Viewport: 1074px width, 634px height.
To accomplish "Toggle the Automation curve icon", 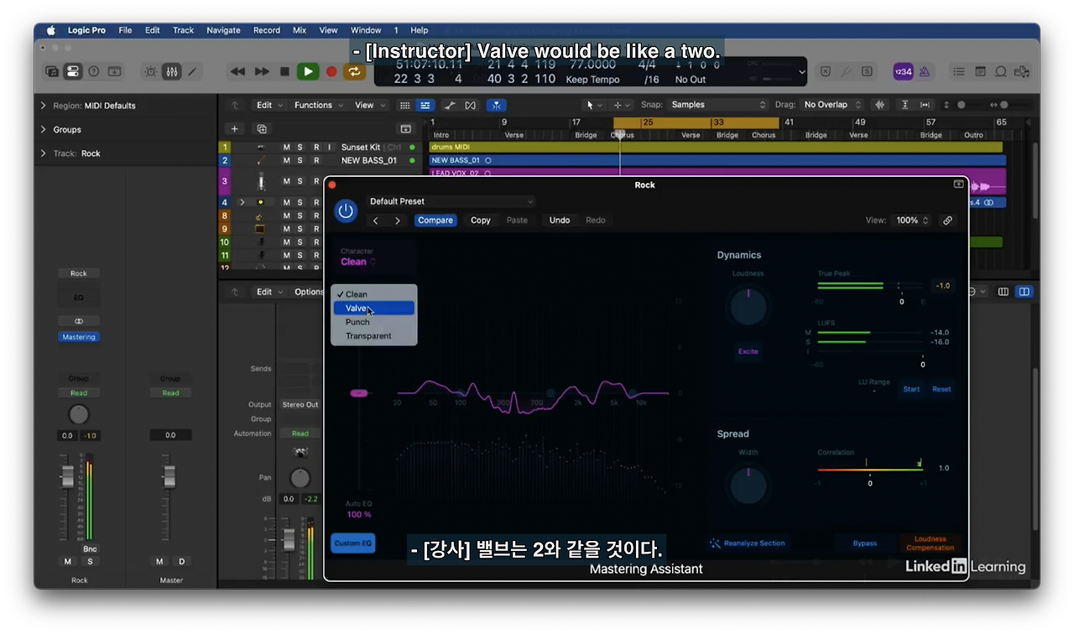I will (x=450, y=105).
